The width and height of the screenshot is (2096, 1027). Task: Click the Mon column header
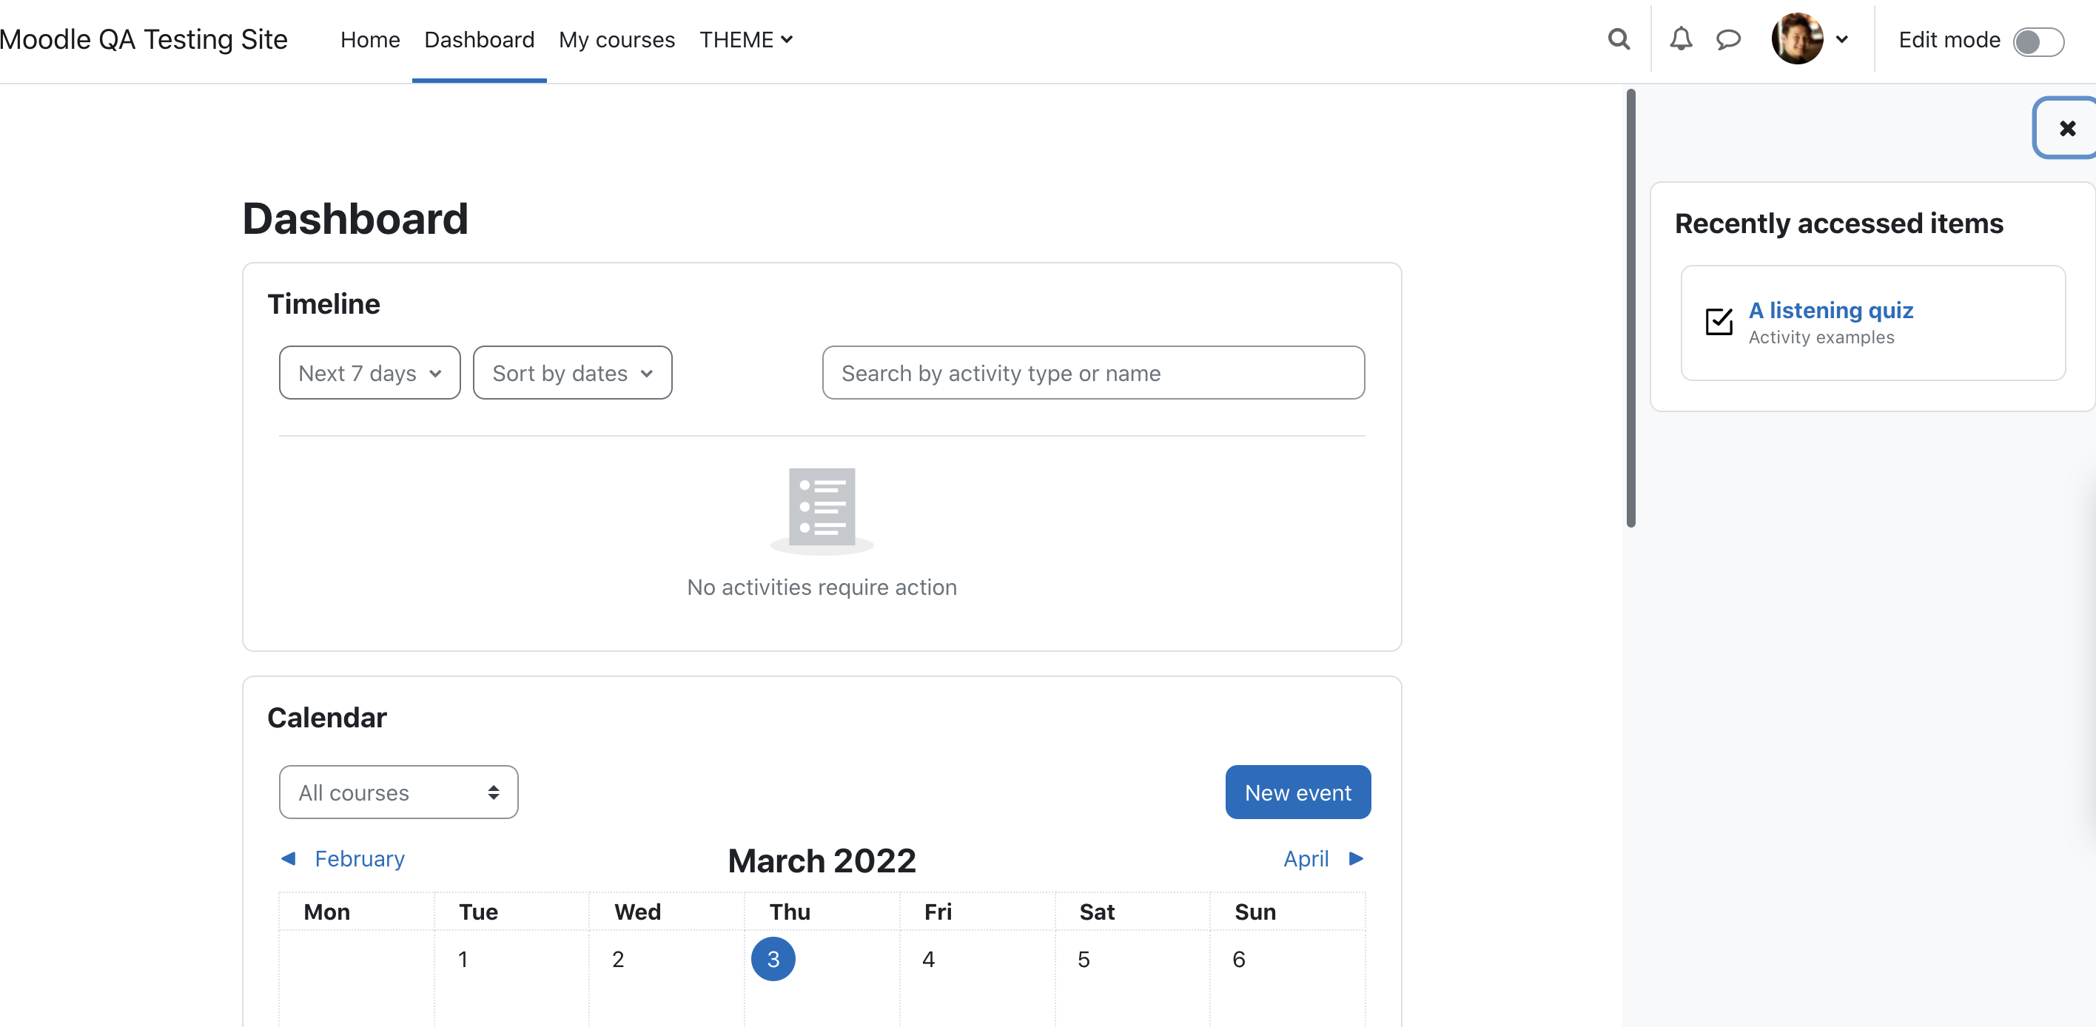coord(326,911)
